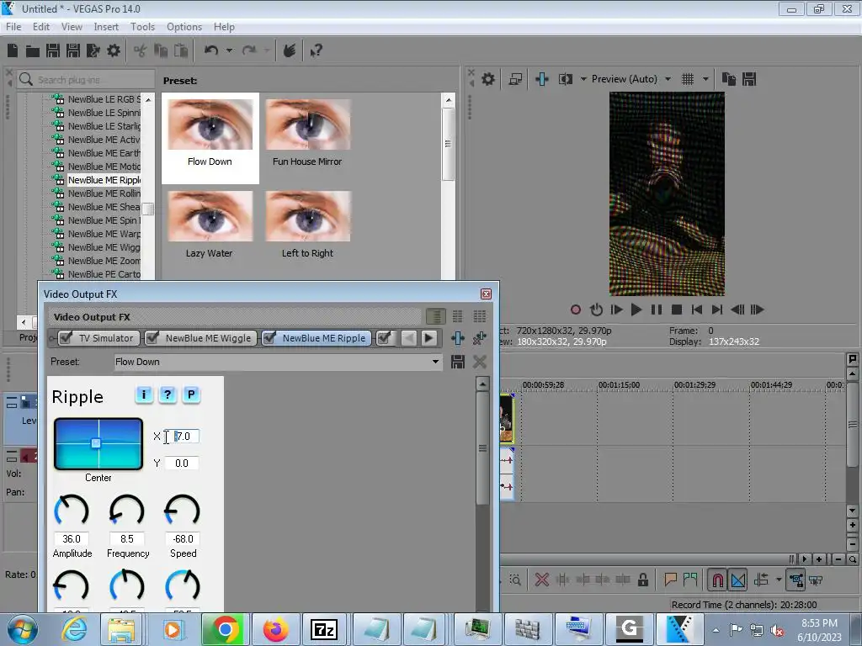Select NewBlue ME Wiggle in plug-in list
862x646 pixels.
point(104,247)
